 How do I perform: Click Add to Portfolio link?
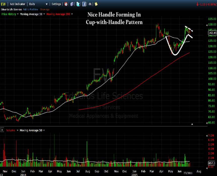pyautogui.click(x=30, y=9)
